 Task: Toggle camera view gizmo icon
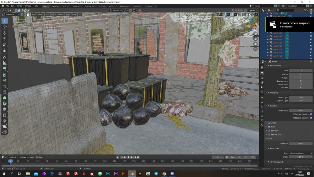(256, 44)
